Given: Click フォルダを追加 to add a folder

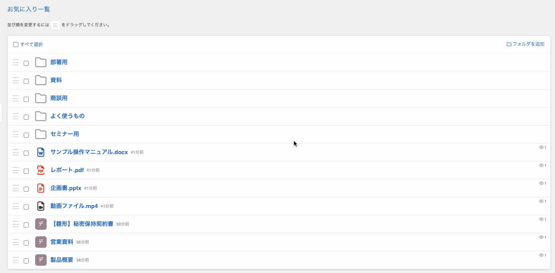Looking at the screenshot, I should [x=526, y=44].
